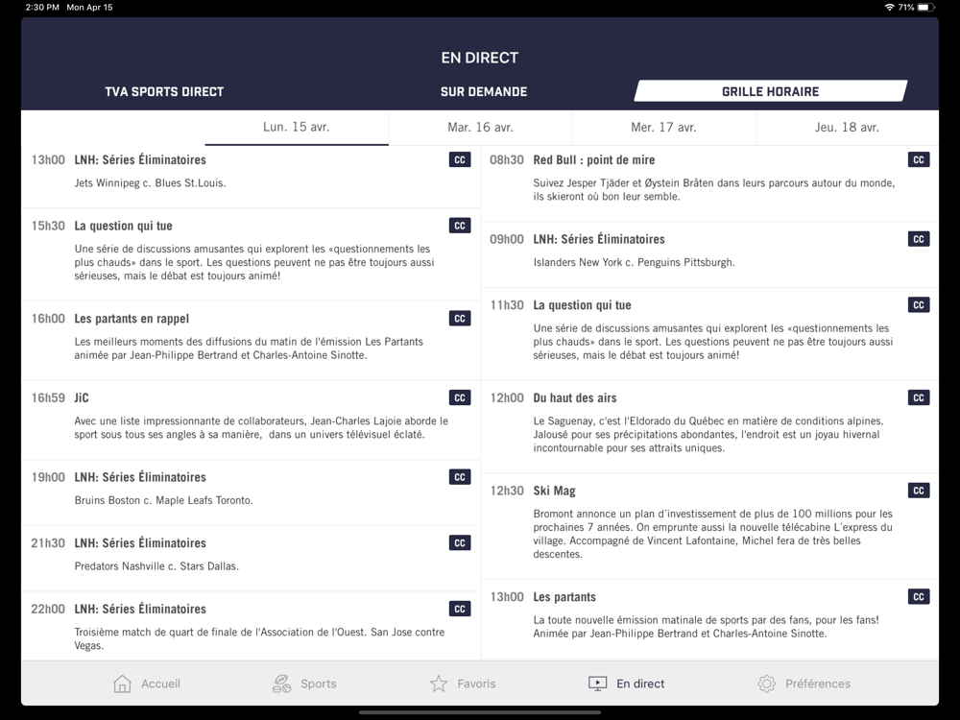960x720 pixels.
Task: Open the Préférences gear icon
Action: click(x=766, y=684)
